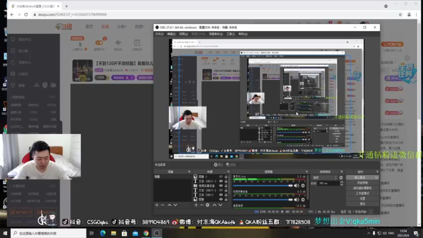
Task: Open 视频采集设备 mixer settings gear
Action: (303, 200)
